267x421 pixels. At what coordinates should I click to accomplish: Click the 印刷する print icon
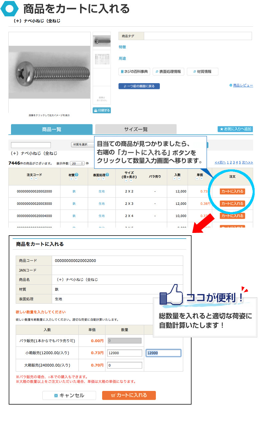coord(101,110)
